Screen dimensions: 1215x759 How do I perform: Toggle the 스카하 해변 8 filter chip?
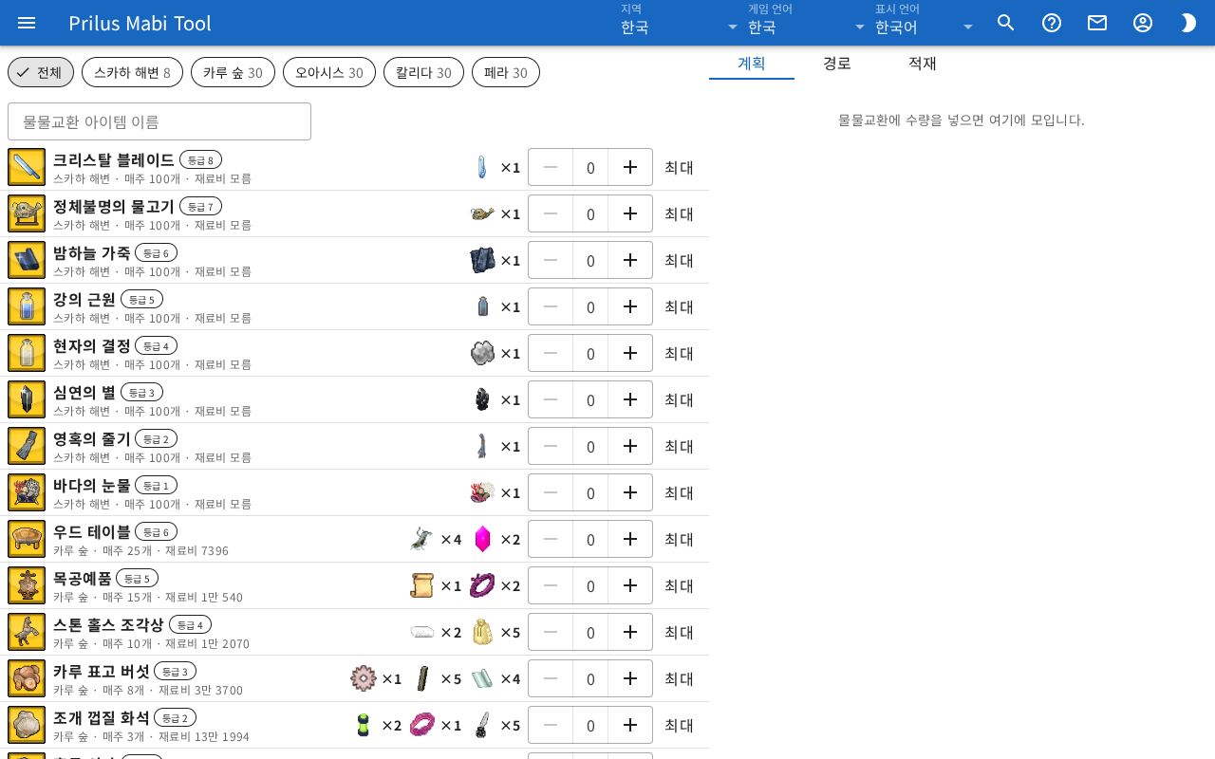(132, 72)
